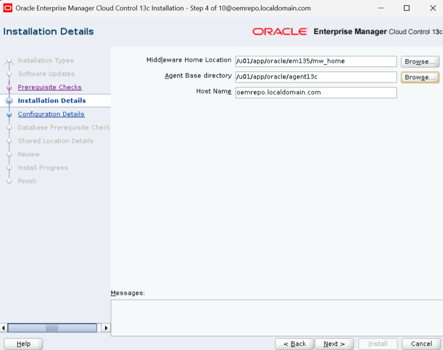Select the Software Updates step
This screenshot has height=350, width=443.
[x=46, y=73]
